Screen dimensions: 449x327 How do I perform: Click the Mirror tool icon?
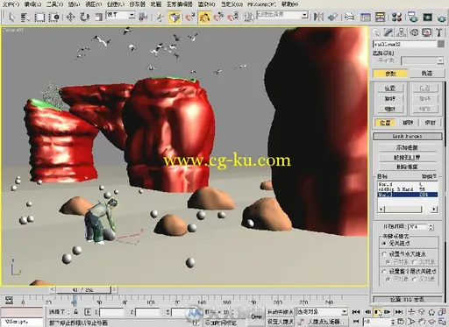point(318,17)
